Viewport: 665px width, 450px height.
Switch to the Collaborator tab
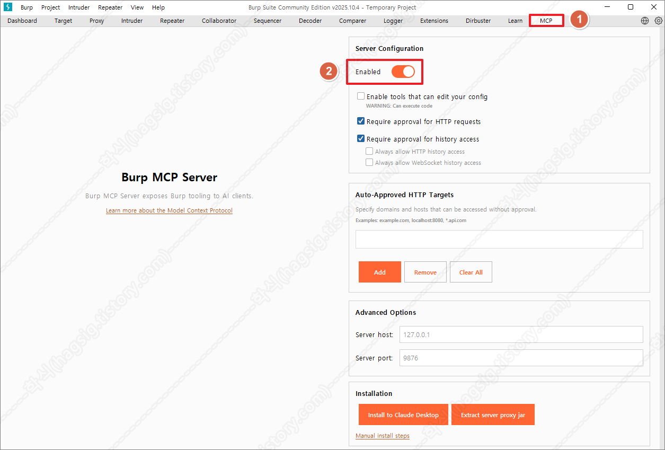[x=219, y=21]
